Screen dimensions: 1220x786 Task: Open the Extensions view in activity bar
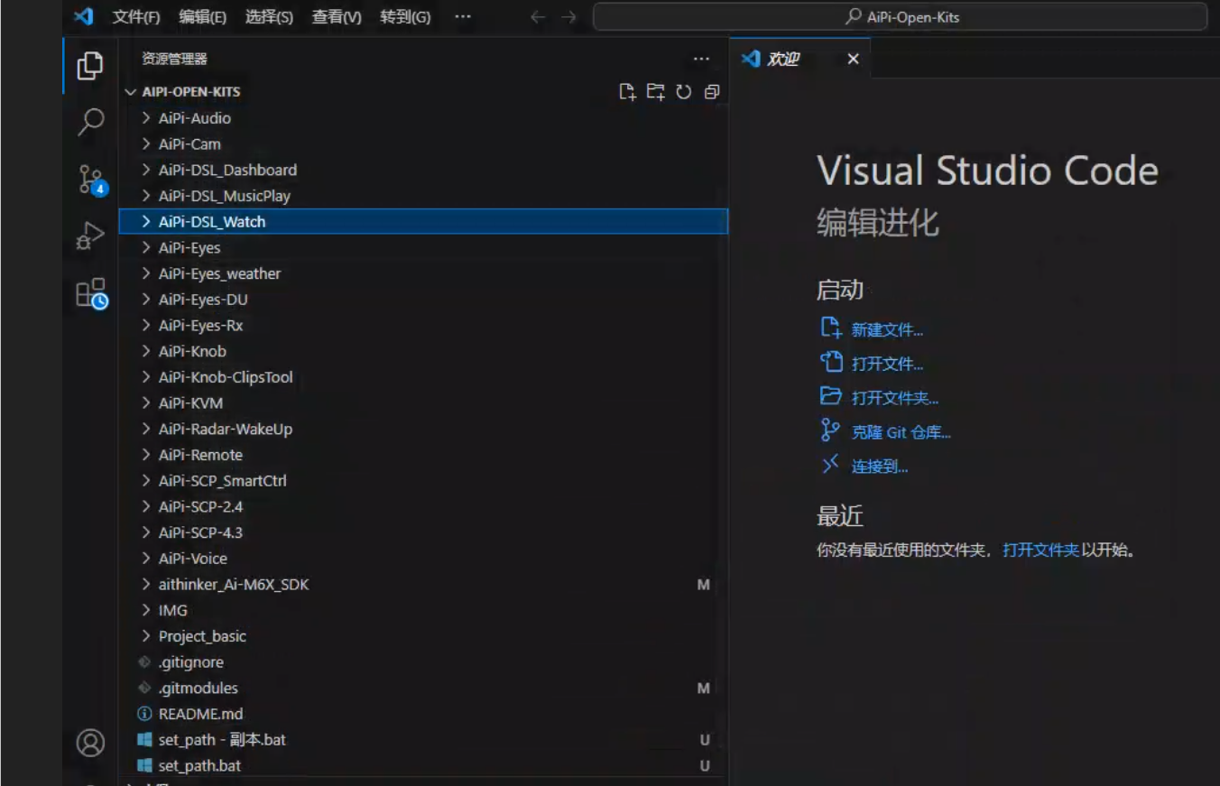(91, 293)
